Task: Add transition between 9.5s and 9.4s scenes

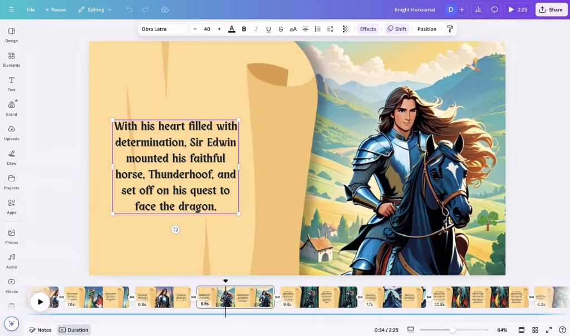Action: pos(277,297)
